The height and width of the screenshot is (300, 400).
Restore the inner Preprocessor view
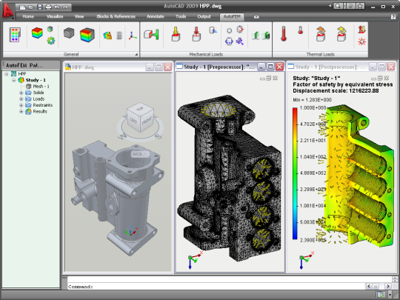[268, 79]
